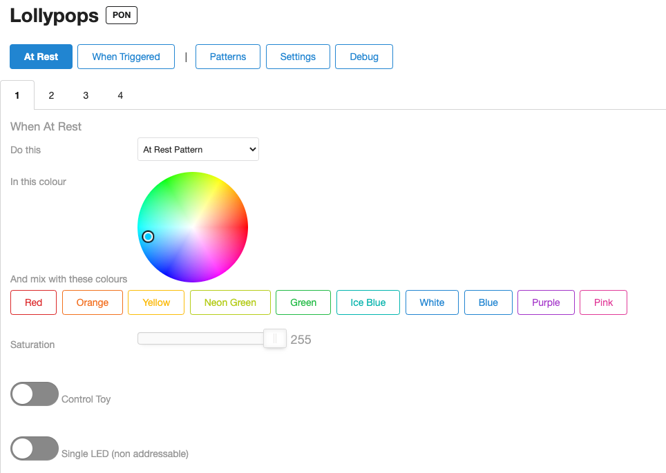Open tab 4
The height and width of the screenshot is (473, 666).
(120, 95)
